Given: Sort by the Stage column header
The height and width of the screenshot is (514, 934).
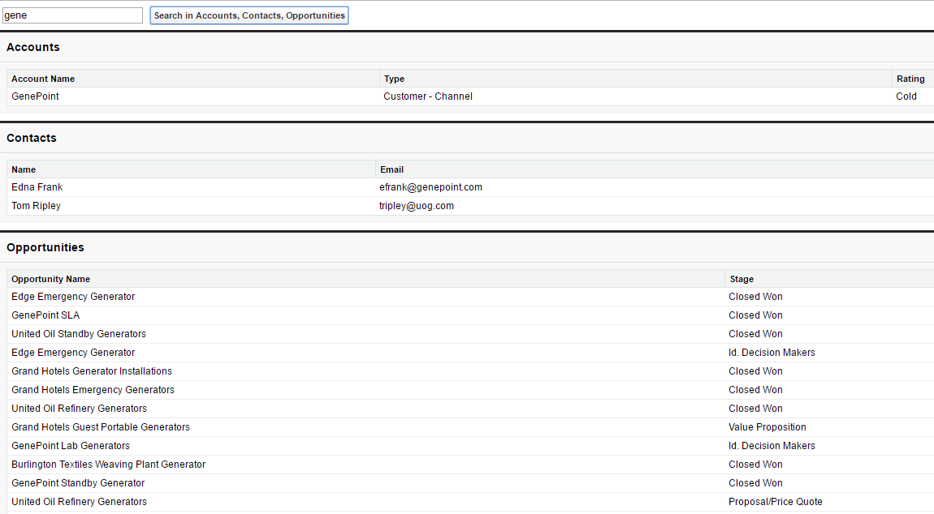Looking at the screenshot, I should pos(742,279).
